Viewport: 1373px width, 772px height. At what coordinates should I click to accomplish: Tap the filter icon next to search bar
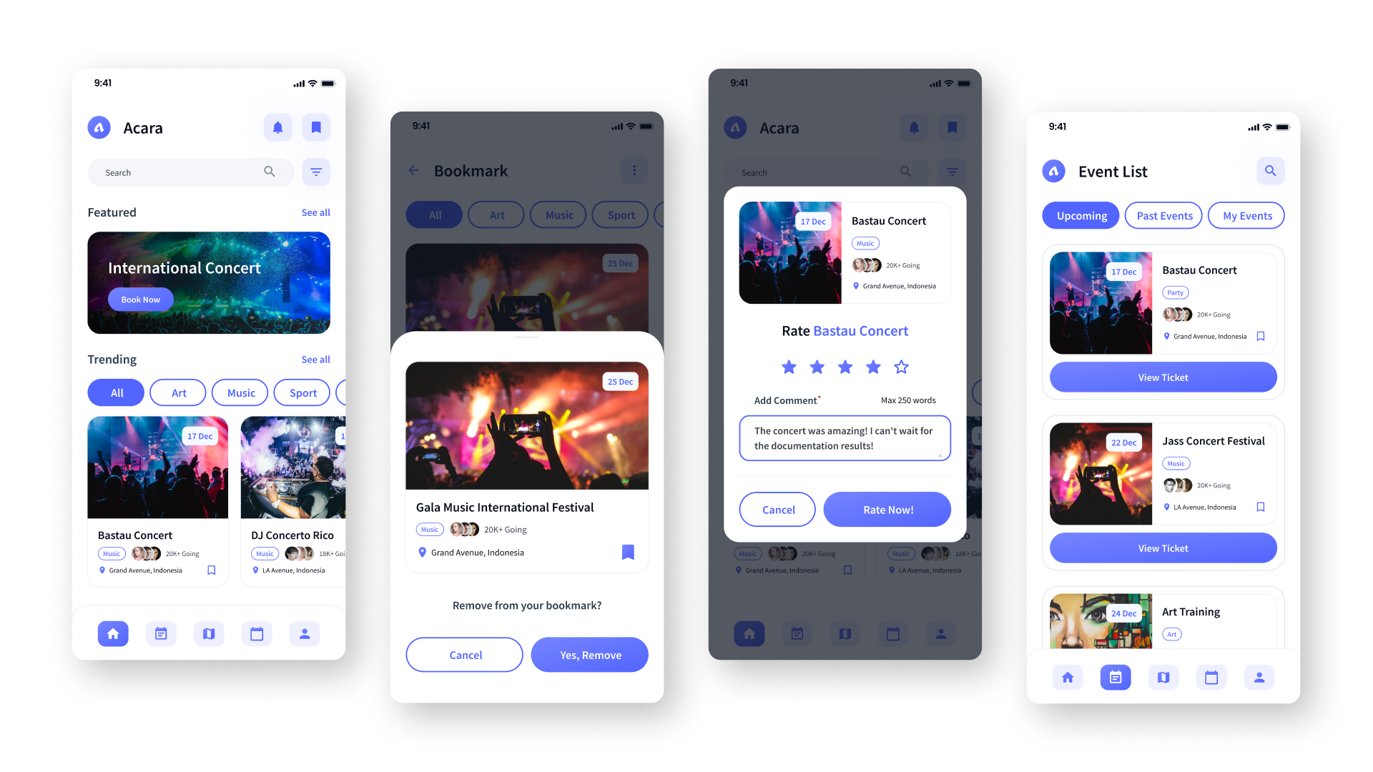(x=317, y=172)
